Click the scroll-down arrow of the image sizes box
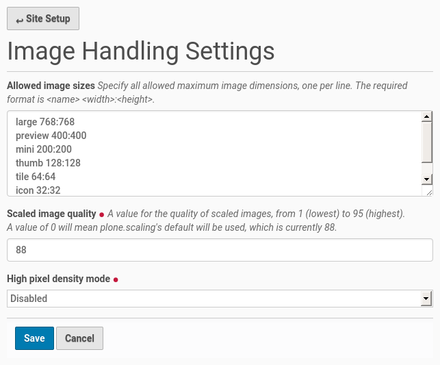Screen dimensions: 440x365 tap(426, 179)
